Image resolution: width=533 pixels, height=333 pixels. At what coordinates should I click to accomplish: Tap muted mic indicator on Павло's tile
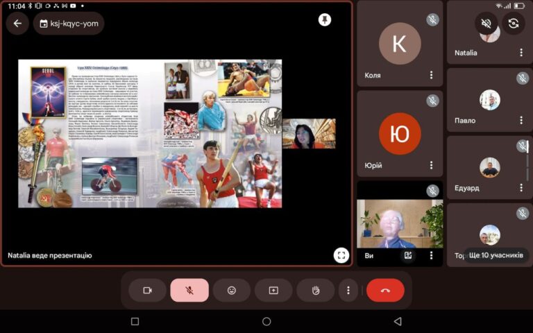pyautogui.click(x=523, y=78)
